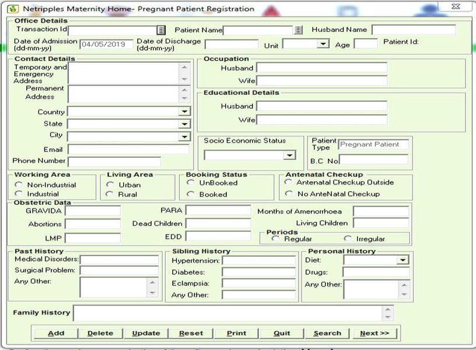This screenshot has height=350, width=476.
Task: Go to next page with Next >>
Action: click(x=374, y=333)
